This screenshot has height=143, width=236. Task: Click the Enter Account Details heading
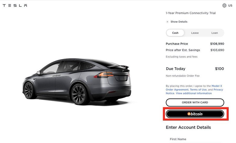point(188,127)
